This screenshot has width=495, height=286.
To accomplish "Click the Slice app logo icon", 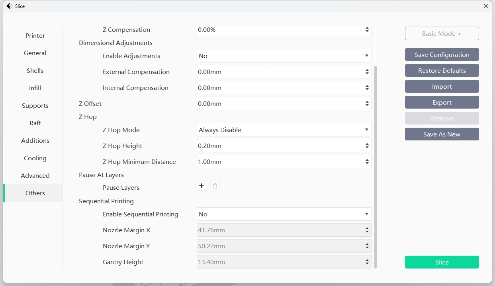I will coord(9,6).
